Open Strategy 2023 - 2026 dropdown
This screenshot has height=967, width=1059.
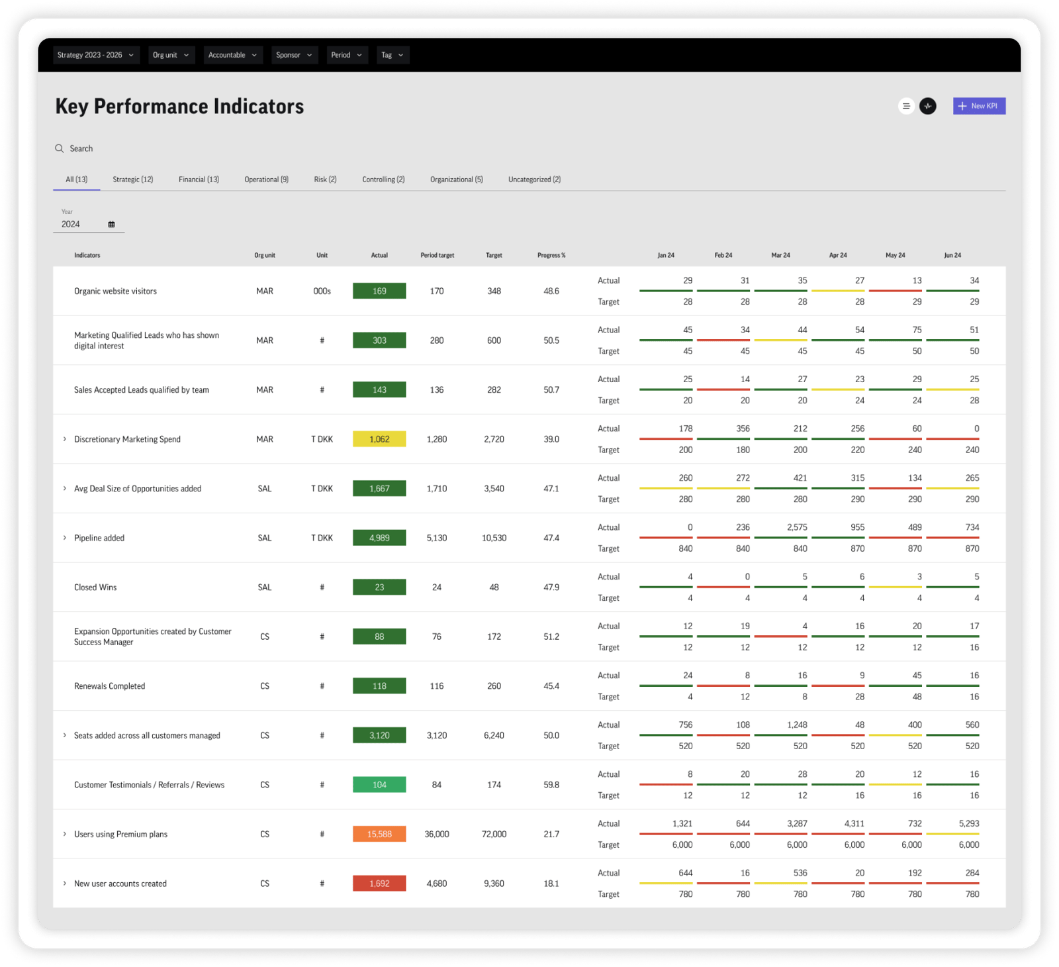coord(95,55)
